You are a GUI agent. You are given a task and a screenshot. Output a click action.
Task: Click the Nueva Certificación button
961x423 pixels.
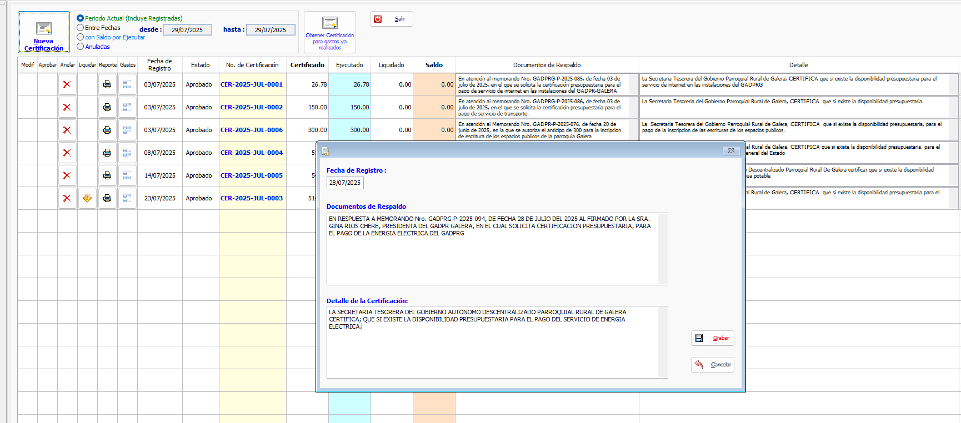click(x=44, y=33)
